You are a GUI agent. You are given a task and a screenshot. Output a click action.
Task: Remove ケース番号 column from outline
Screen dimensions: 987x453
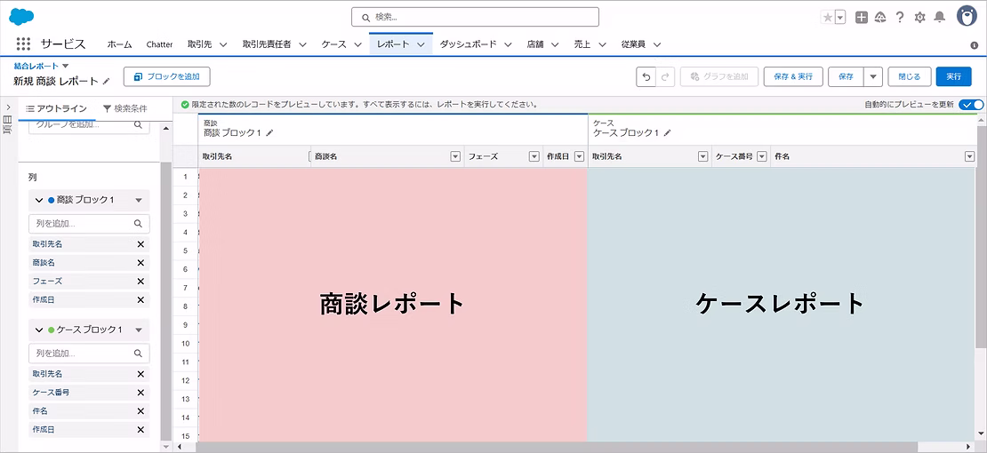point(140,393)
